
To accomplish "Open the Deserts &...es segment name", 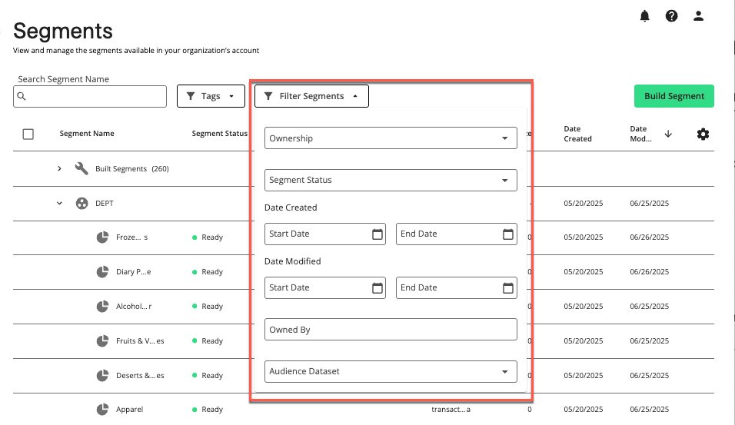I will [x=140, y=375].
